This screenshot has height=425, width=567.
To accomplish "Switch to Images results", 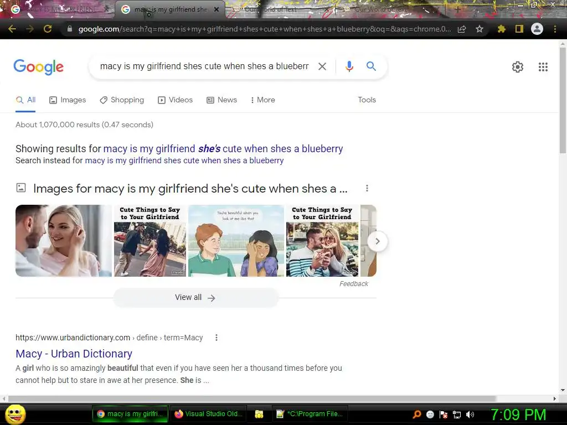I will [68, 100].
